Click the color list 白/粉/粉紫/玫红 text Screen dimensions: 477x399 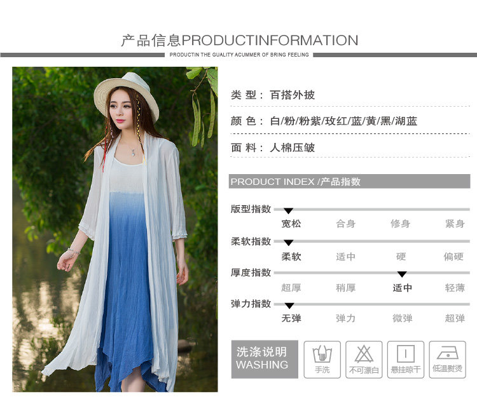click(x=343, y=121)
